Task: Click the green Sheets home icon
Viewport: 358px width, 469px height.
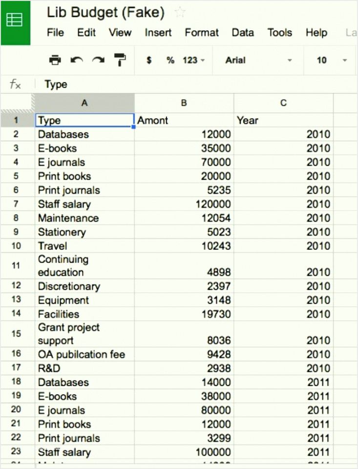Action: (15, 21)
